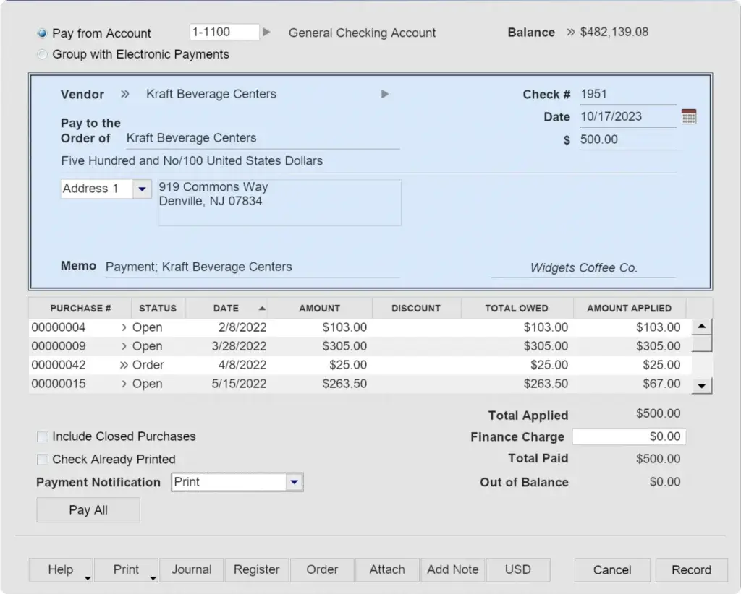Record the payment
This screenshot has width=741, height=594.
coord(691,570)
